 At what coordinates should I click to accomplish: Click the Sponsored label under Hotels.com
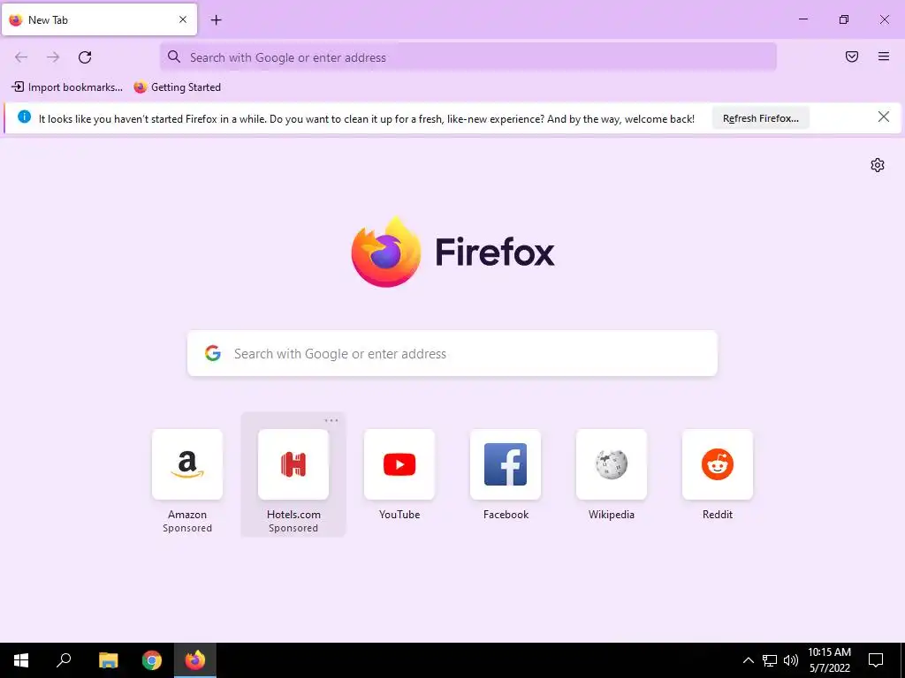point(293,528)
